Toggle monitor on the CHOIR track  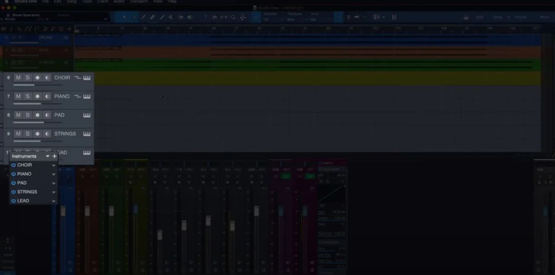click(47, 78)
